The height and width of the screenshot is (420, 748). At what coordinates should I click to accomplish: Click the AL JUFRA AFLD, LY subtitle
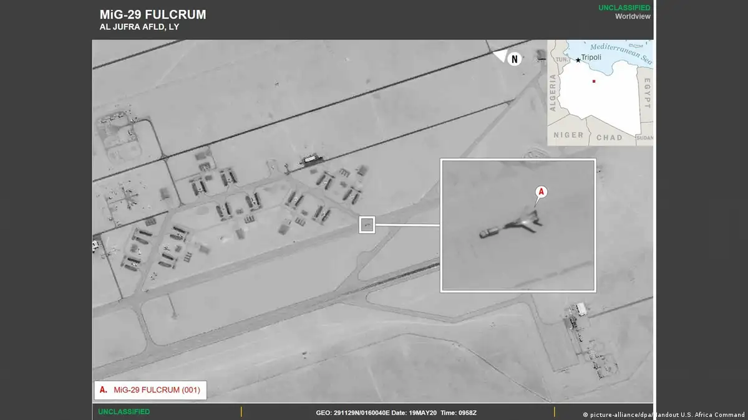point(139,27)
